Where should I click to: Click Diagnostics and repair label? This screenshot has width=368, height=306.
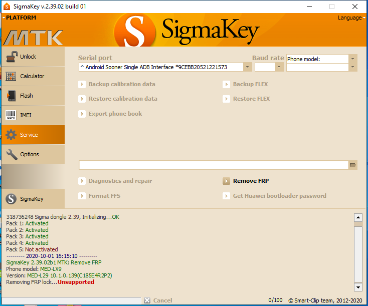(x=120, y=181)
